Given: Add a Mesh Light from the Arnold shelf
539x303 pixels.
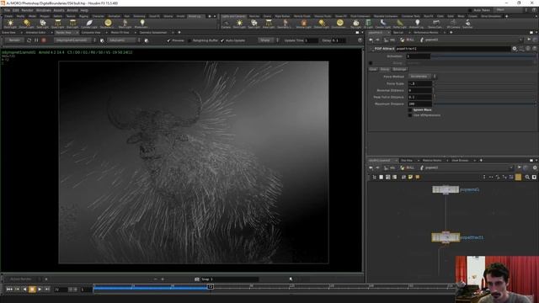Looking at the screenshot, I should point(125,24).
